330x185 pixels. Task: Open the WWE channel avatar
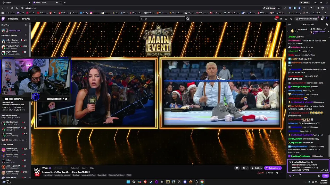37,171
